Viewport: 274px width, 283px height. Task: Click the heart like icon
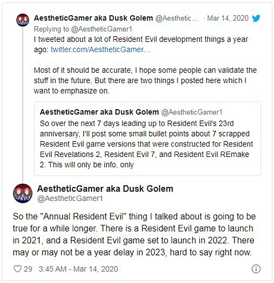[x=18, y=268]
